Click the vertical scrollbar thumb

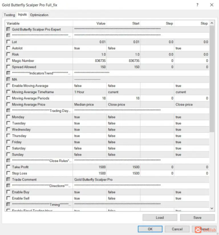tap(212, 79)
